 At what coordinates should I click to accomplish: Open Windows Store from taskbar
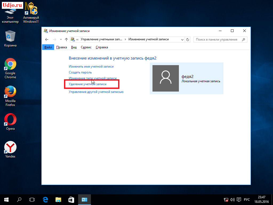coord(71,200)
